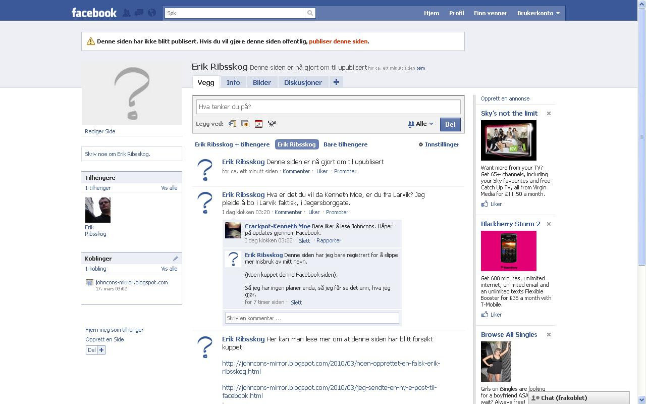Open the singles ad photo

496,362
